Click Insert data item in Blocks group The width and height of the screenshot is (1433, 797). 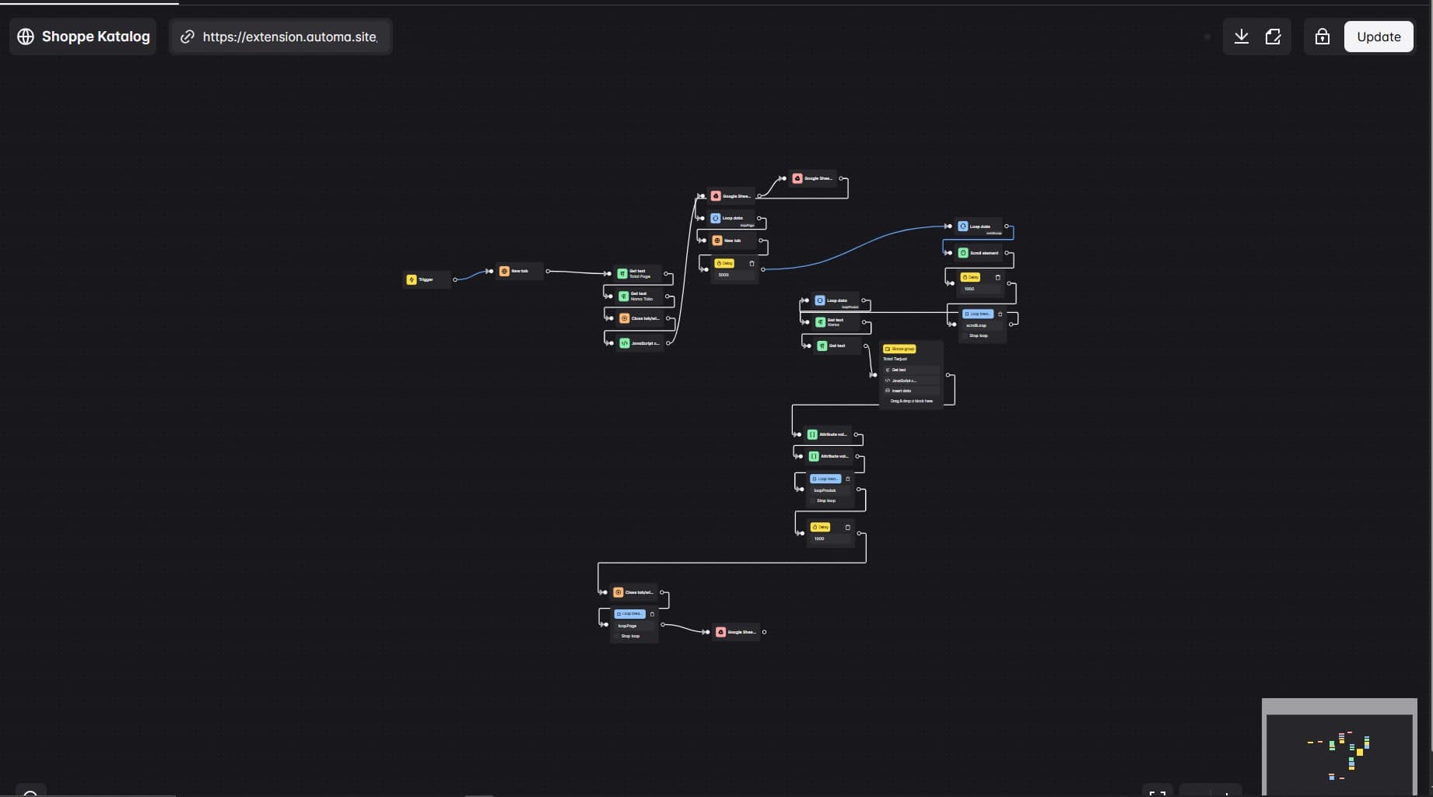[901, 391]
